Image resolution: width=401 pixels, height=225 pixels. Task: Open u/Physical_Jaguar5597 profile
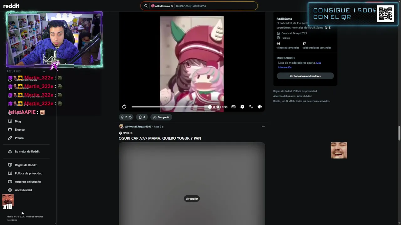coord(138,127)
